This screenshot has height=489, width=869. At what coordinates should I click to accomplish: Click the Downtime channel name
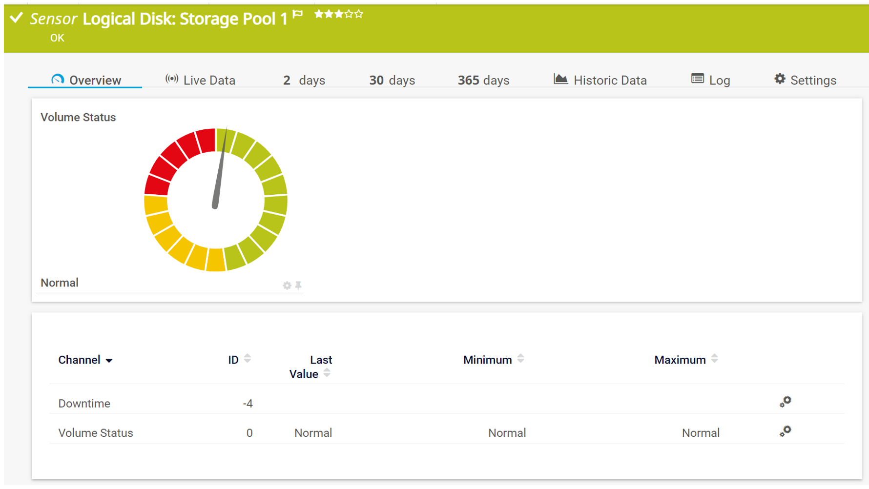pyautogui.click(x=84, y=404)
